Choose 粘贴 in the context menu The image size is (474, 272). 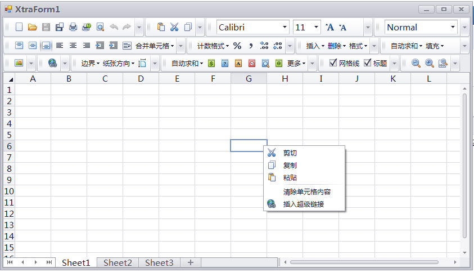(304, 177)
